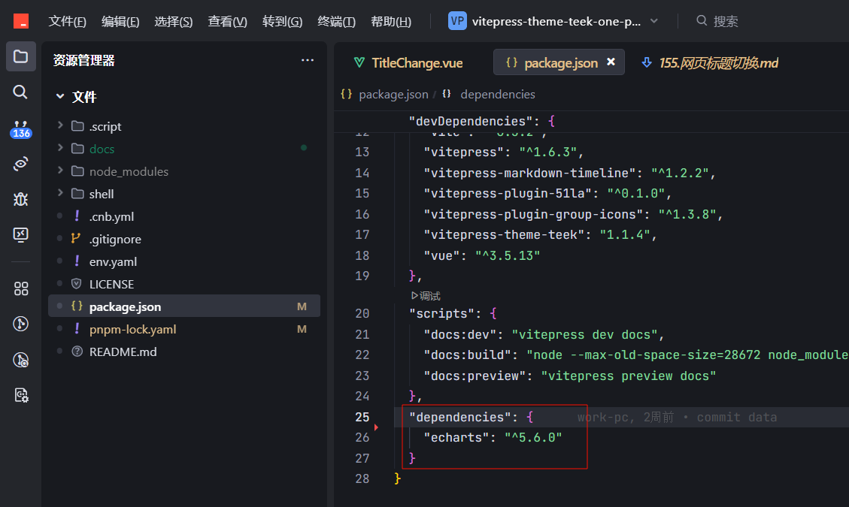Open the Search view in the activity bar

pyautogui.click(x=20, y=92)
